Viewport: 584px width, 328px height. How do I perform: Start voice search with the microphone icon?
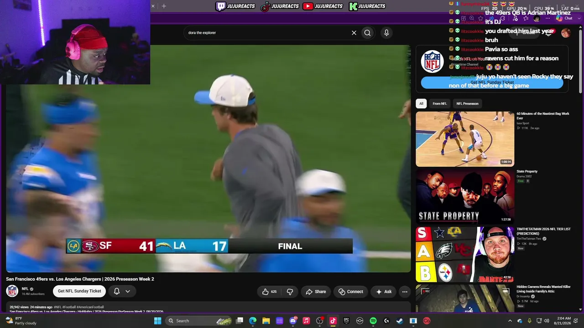(x=386, y=33)
